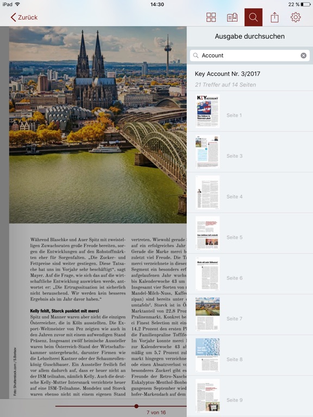Open settings with the gear icon
This screenshot has width=313, height=417.
[296, 17]
